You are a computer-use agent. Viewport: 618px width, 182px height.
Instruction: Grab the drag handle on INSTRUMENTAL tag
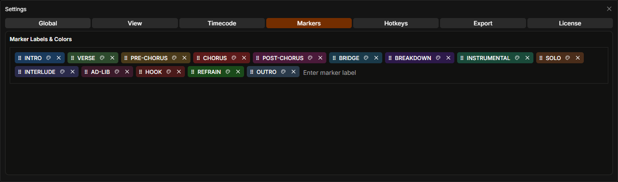pyautogui.click(x=462, y=58)
